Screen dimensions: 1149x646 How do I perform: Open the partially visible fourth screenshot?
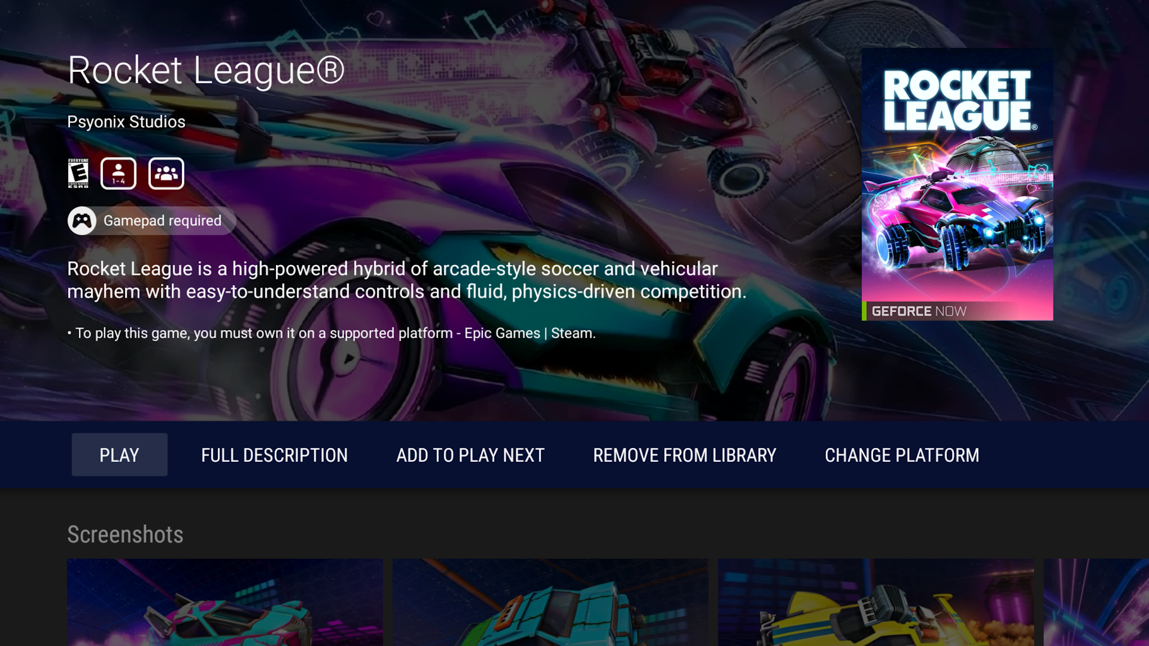point(1096,602)
